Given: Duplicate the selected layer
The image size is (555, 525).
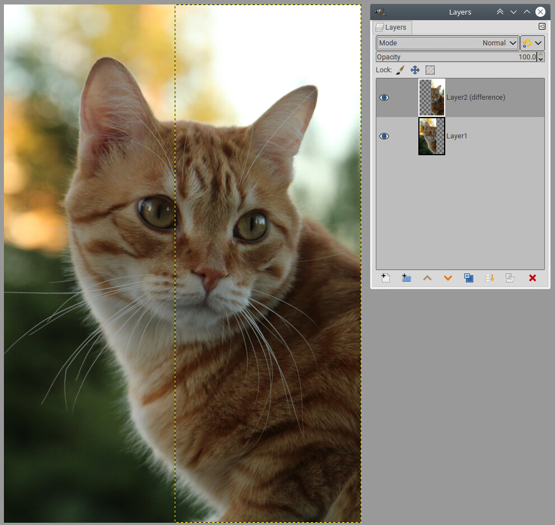Looking at the screenshot, I should pos(469,278).
